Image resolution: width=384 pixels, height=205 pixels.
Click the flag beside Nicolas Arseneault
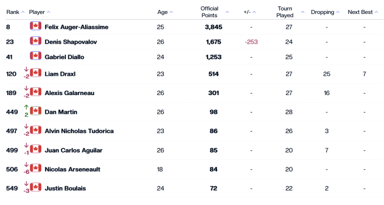pyautogui.click(x=36, y=169)
